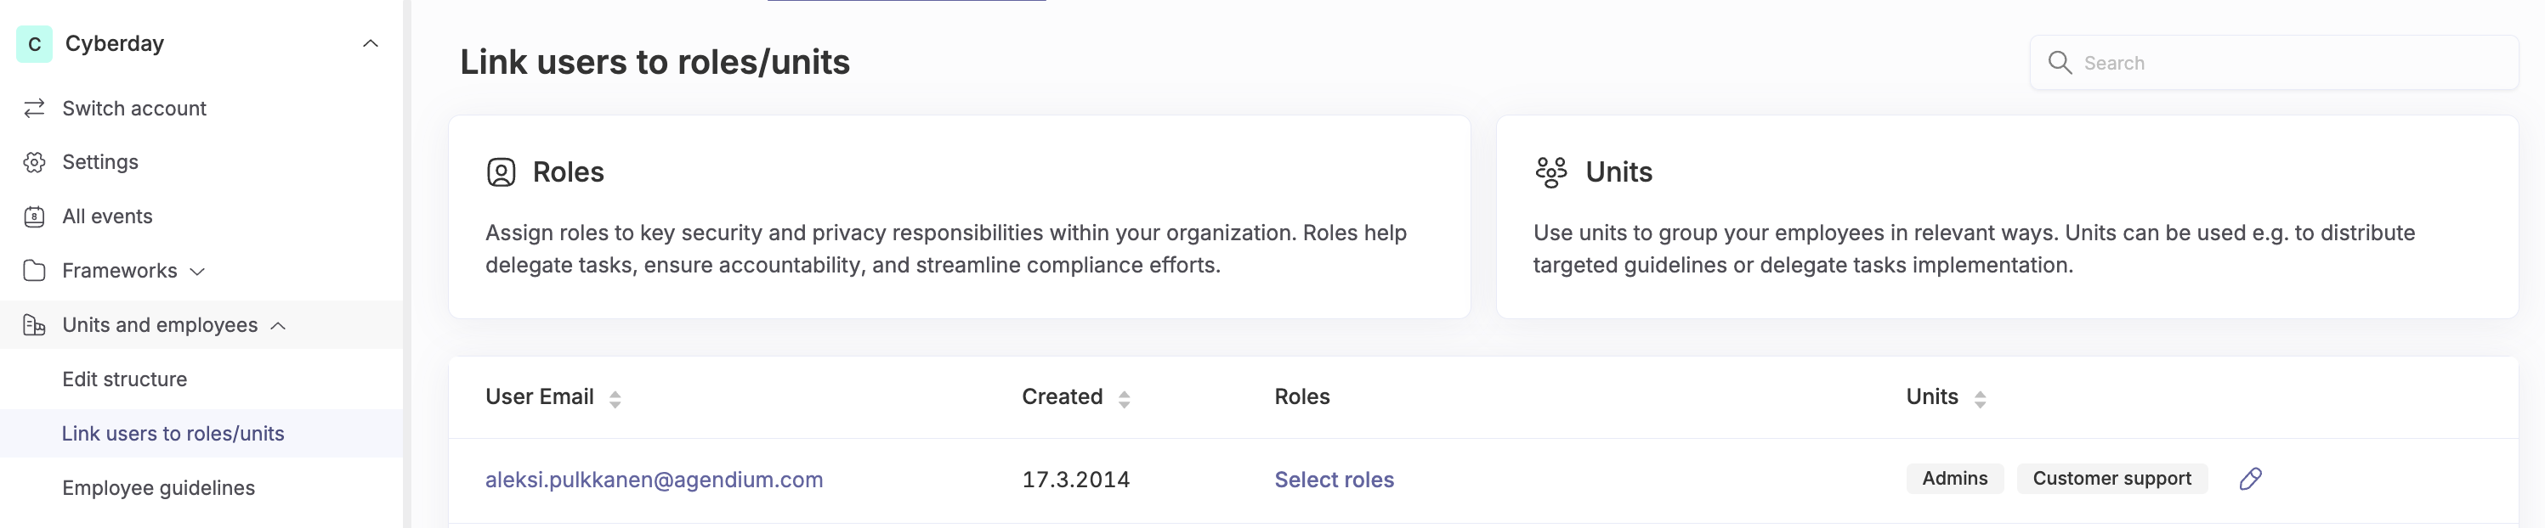
Task: Select Frameworks in the sidebar
Action: click(x=120, y=271)
